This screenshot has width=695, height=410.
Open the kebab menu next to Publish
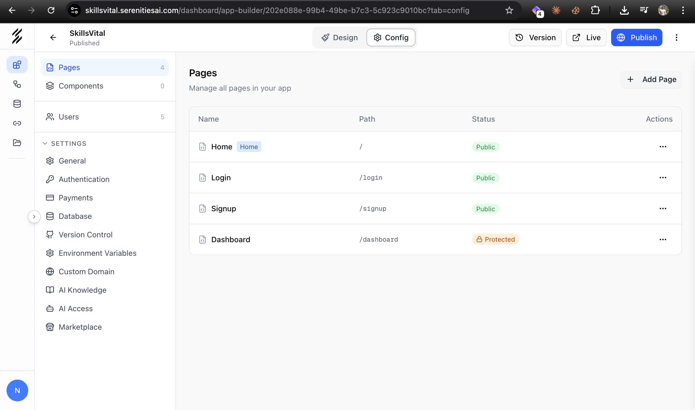[x=676, y=37]
